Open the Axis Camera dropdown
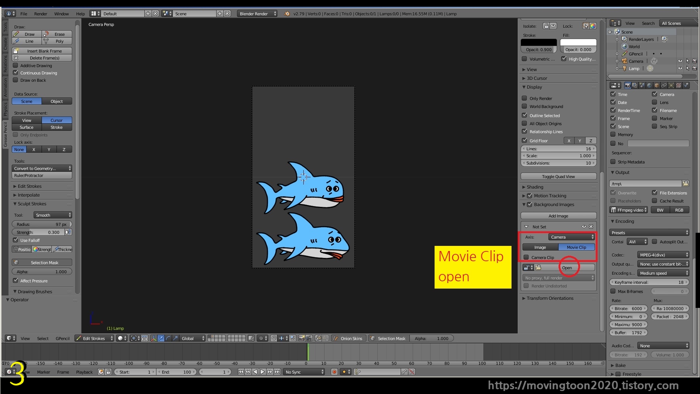The height and width of the screenshot is (394, 700). [x=572, y=237]
